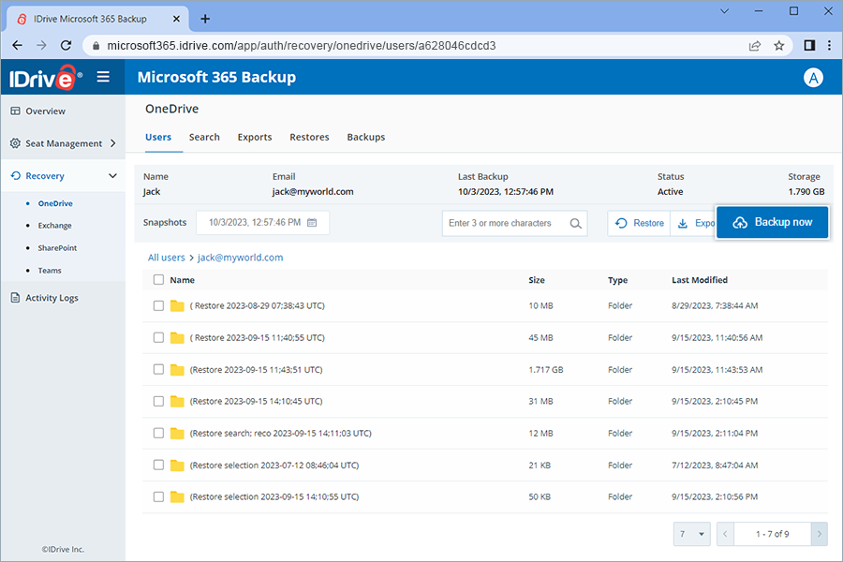The height and width of the screenshot is (562, 843).
Task: Tick the Restore selection 2023-07-12 checkbox
Action: [158, 465]
